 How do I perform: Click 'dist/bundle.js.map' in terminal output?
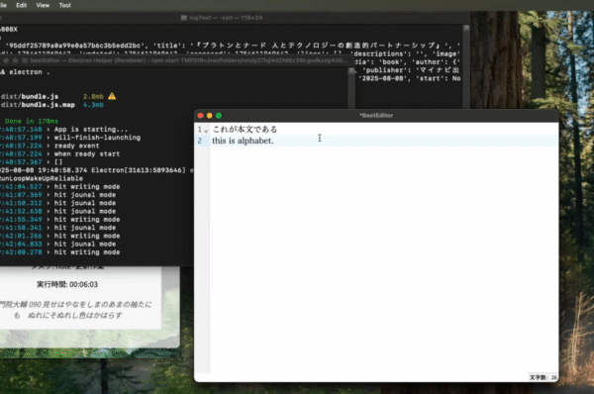click(x=38, y=105)
